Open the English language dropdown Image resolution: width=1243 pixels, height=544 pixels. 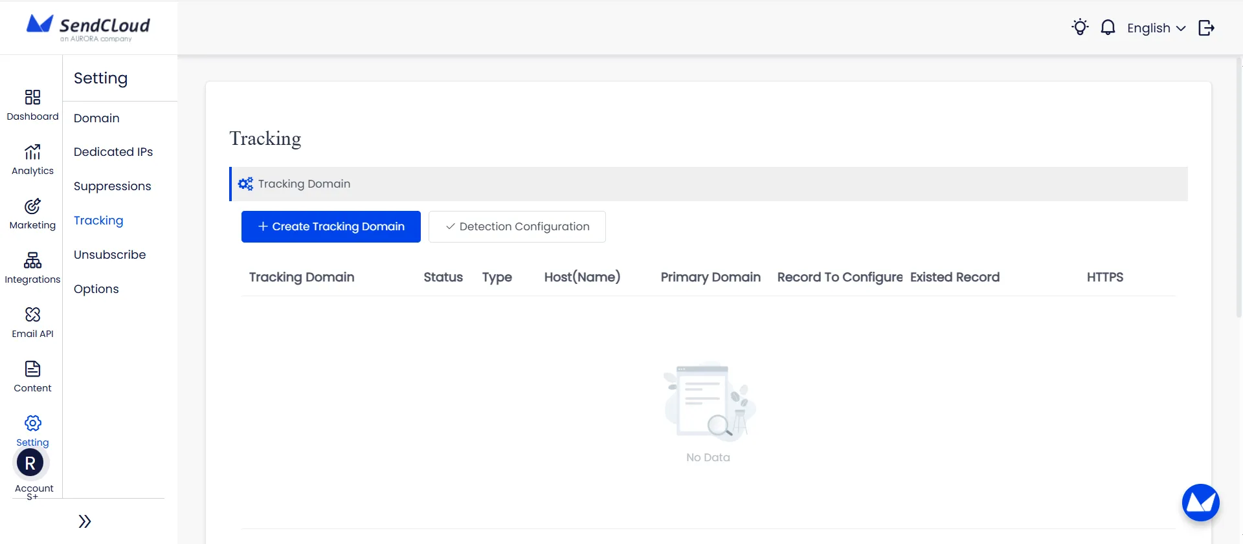pos(1156,28)
